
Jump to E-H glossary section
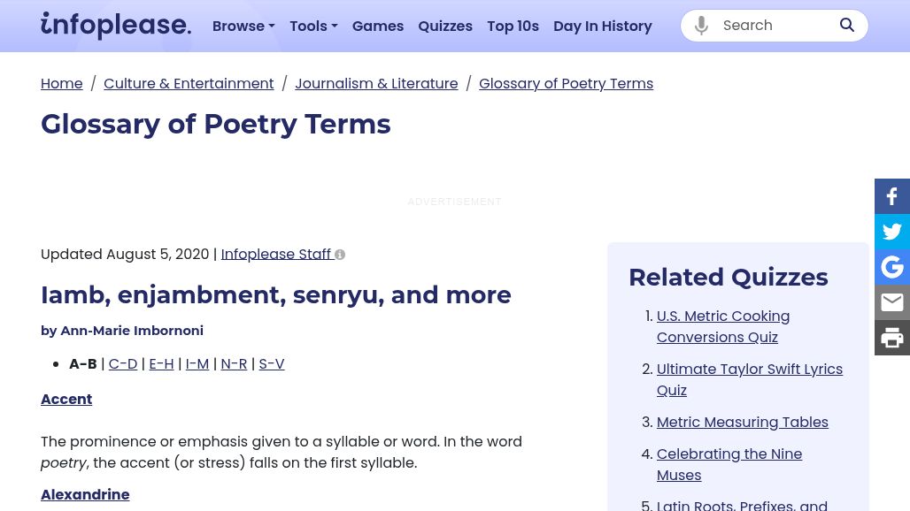tap(161, 364)
